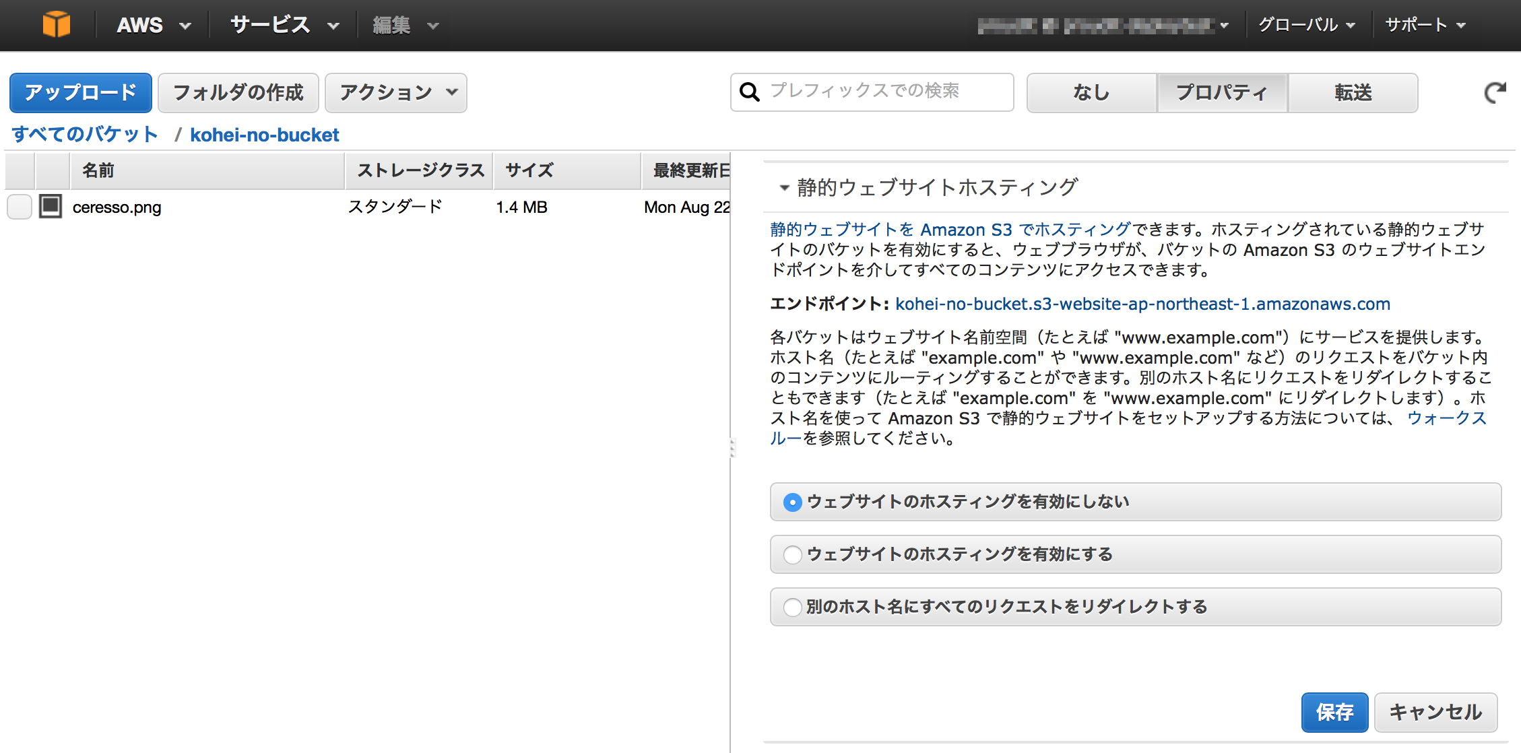Click the search magnifier icon

[x=750, y=92]
